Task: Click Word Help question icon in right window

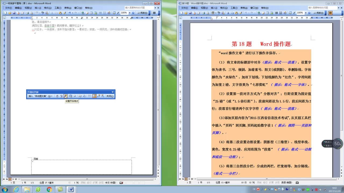Action: click(x=309, y=13)
